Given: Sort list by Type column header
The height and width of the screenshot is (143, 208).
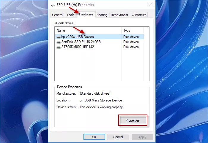Looking at the screenshot, I should pyautogui.click(x=133, y=31).
